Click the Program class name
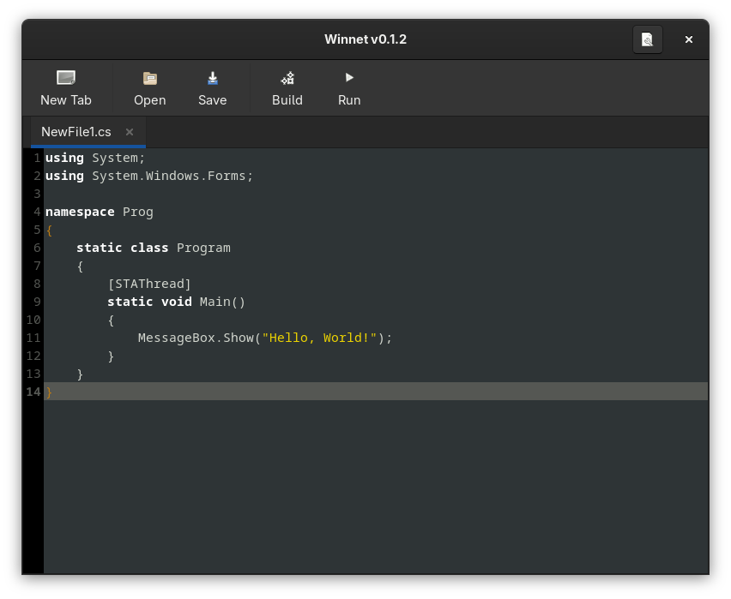 coord(203,248)
